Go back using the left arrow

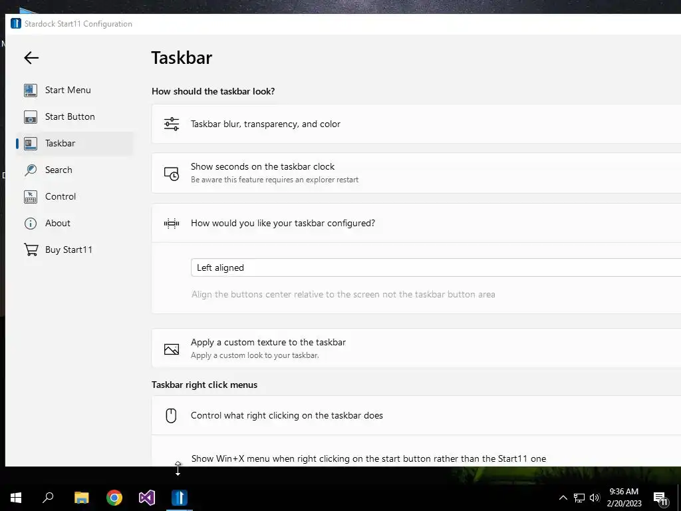click(x=31, y=58)
